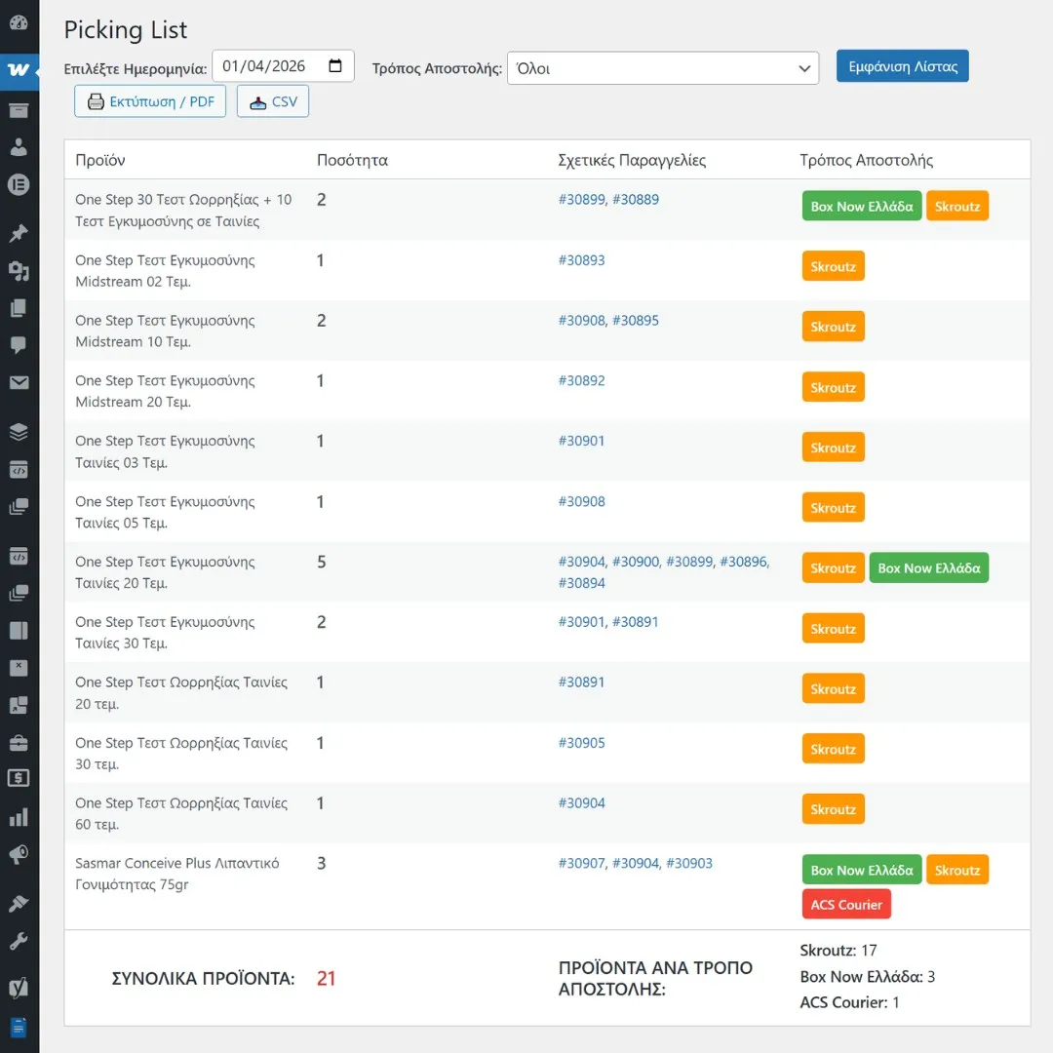Click the Σχετικές Παραγγελίες column header

(x=632, y=160)
